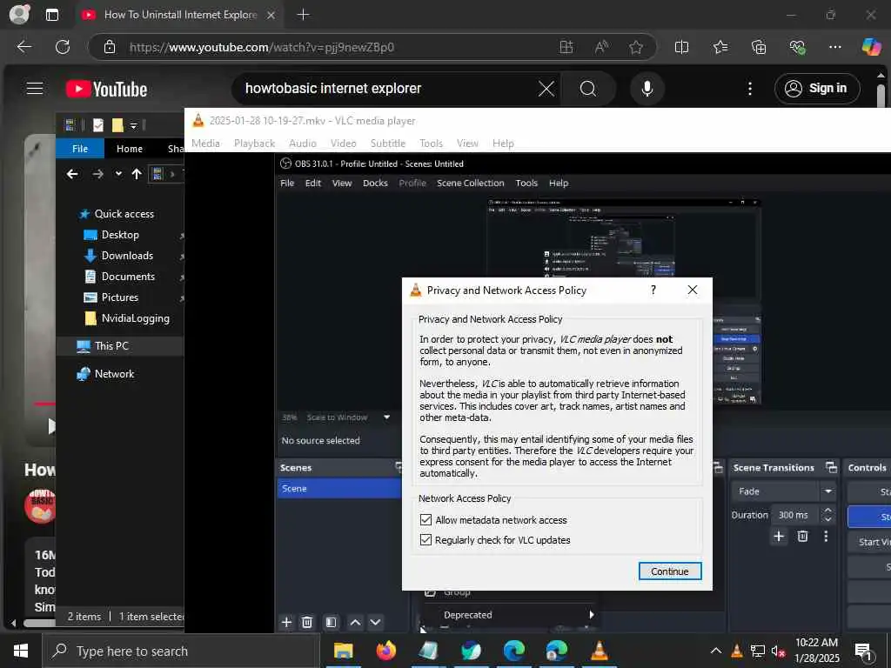Image resolution: width=891 pixels, height=668 pixels.
Task: Open help question mark in VLC dialog
Action: pos(653,291)
